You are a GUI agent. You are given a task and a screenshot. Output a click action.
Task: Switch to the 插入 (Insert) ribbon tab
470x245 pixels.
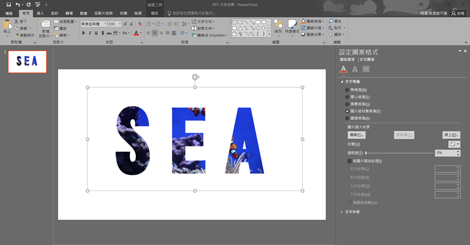pos(40,13)
